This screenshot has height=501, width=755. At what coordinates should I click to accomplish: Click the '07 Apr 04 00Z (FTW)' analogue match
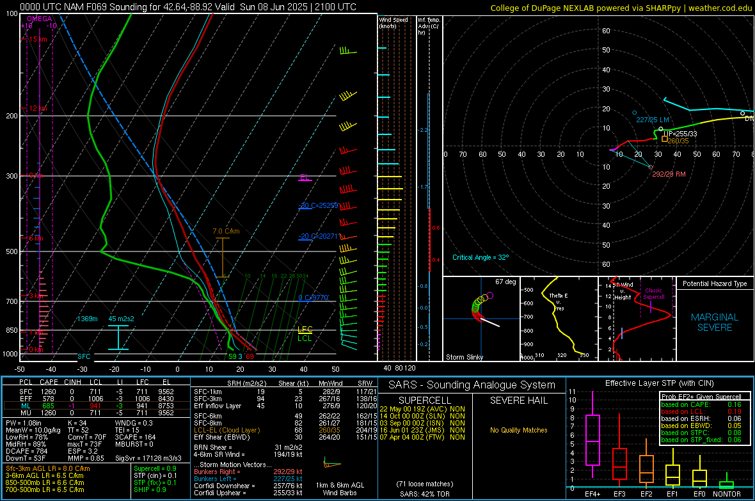(413, 438)
